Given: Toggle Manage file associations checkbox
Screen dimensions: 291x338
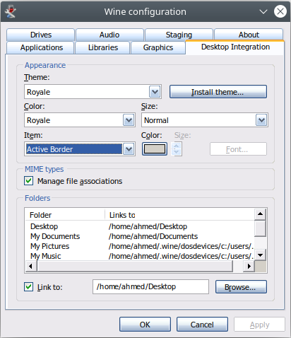Looking at the screenshot, I should pos(28,181).
